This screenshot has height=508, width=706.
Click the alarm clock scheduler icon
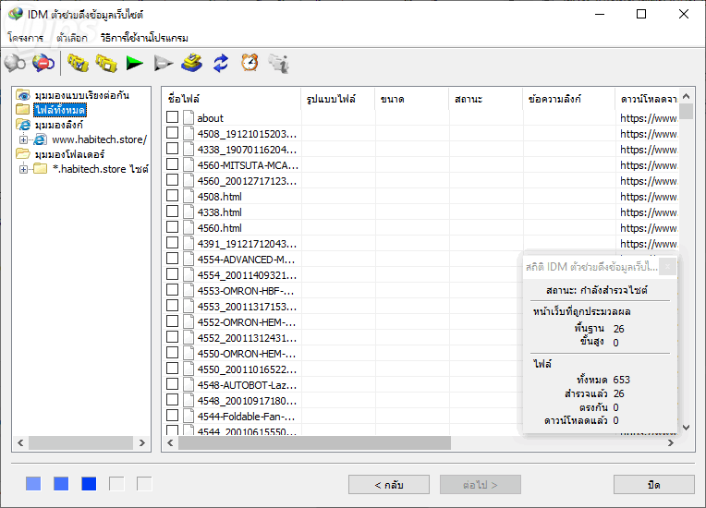tap(250, 63)
